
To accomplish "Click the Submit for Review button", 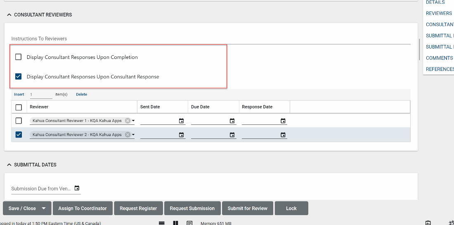I will 247,209.
